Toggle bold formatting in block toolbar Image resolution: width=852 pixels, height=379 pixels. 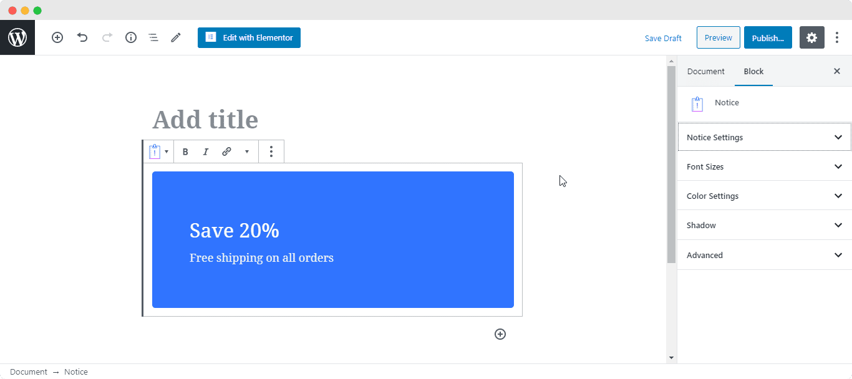tap(185, 151)
